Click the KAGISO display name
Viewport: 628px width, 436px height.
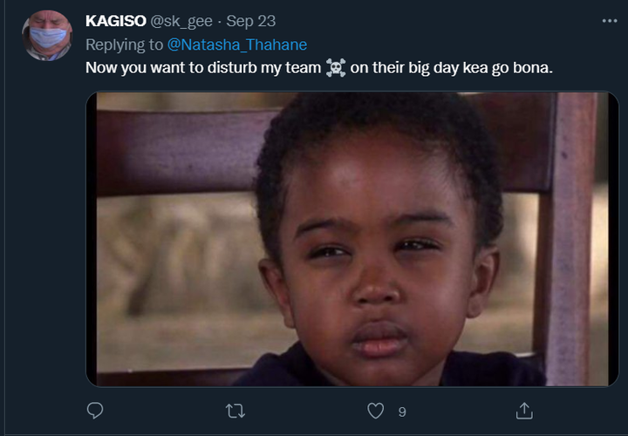pyautogui.click(x=116, y=21)
